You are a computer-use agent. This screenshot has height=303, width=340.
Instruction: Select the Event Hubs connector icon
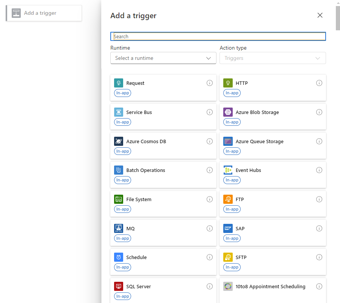click(x=228, y=170)
